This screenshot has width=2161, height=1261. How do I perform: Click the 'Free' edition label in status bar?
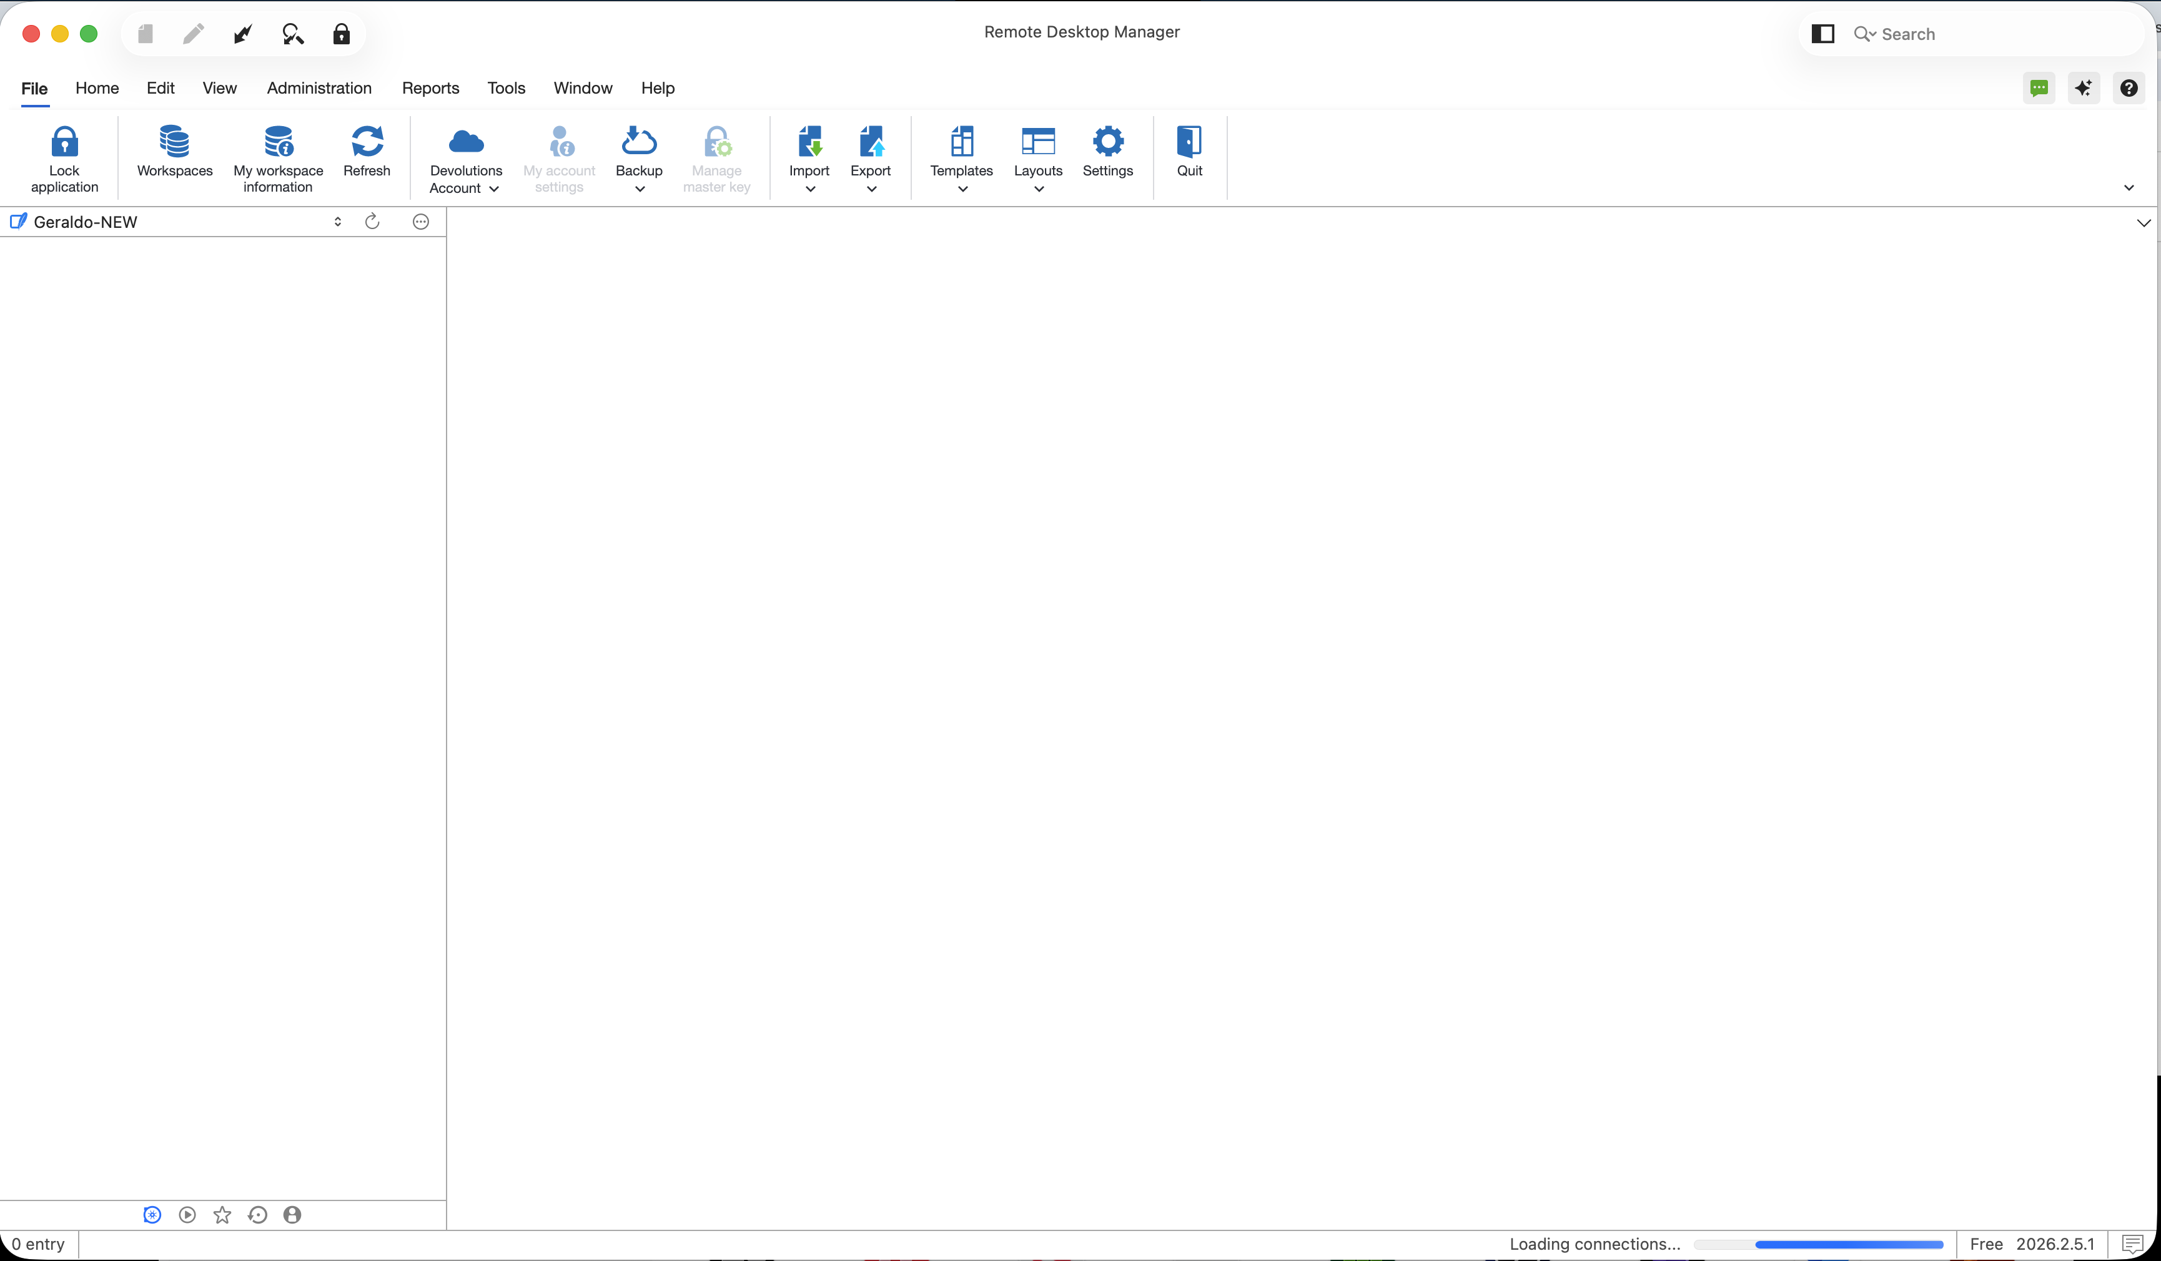point(1986,1244)
